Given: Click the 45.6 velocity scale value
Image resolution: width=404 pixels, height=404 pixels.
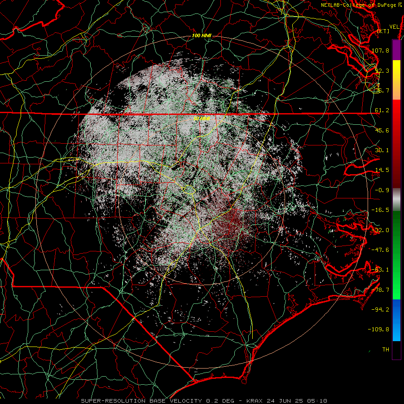Looking at the screenshot, I should click(x=382, y=130).
